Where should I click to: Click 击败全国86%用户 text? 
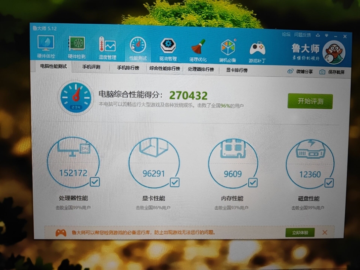coord(153,208)
